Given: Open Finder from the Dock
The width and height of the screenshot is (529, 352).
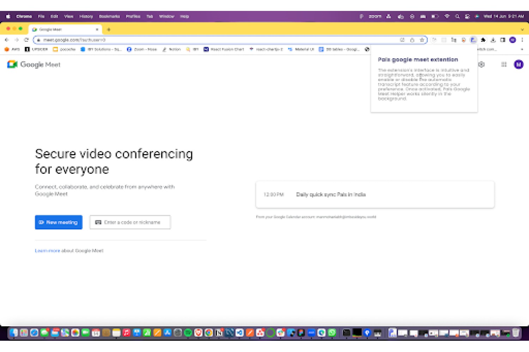Looking at the screenshot, I should point(14,333).
